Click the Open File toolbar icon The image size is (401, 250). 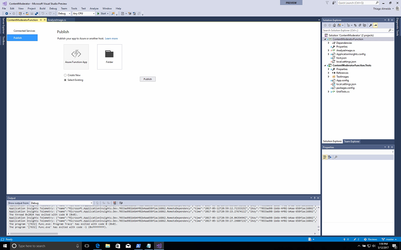click(x=27, y=13)
